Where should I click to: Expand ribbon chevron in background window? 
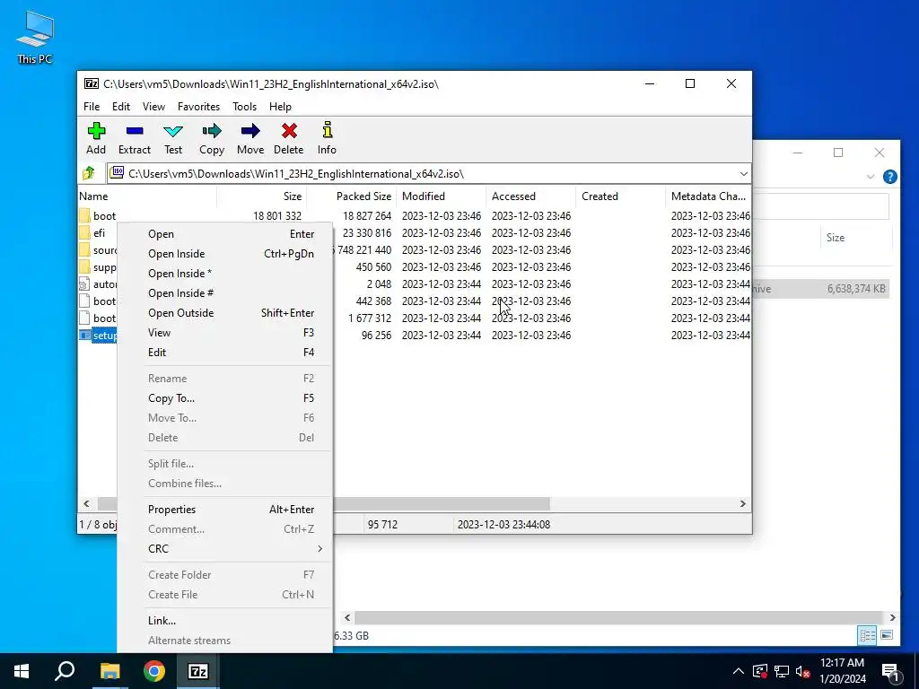pyautogui.click(x=871, y=177)
